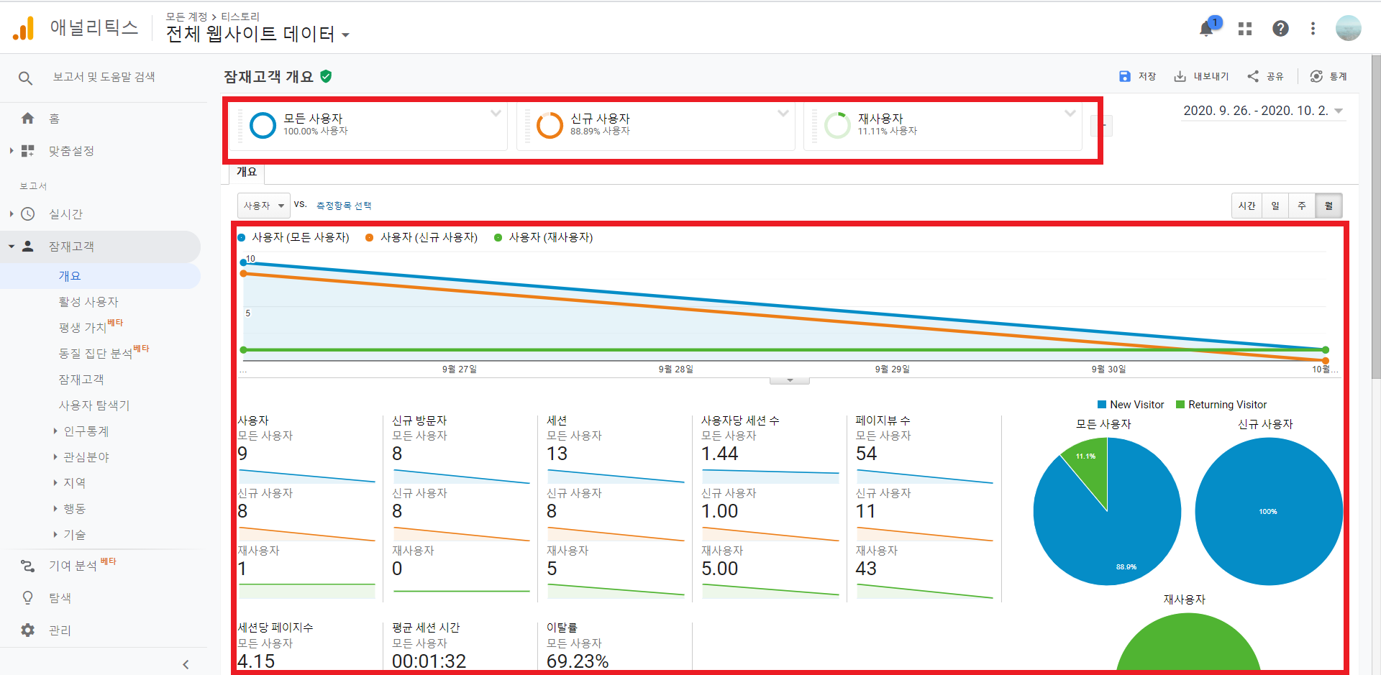Screen dimensions: 1381x675
Task: Open the 사용자 metric dropdown
Action: [264, 206]
